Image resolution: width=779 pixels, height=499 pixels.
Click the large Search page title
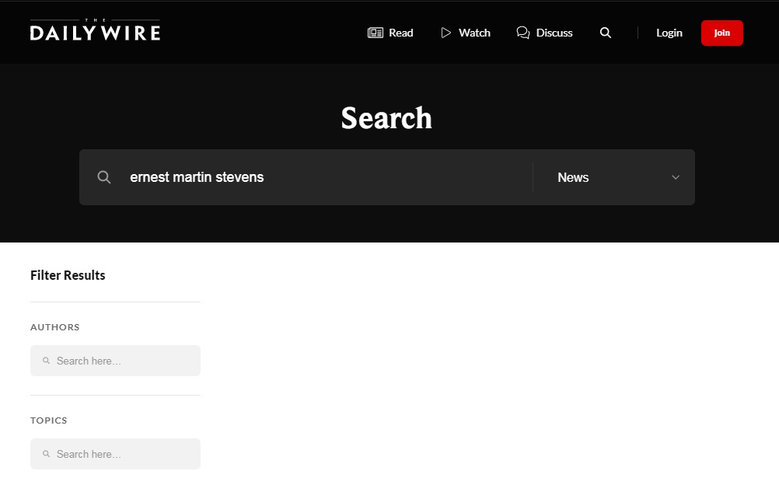point(386,118)
